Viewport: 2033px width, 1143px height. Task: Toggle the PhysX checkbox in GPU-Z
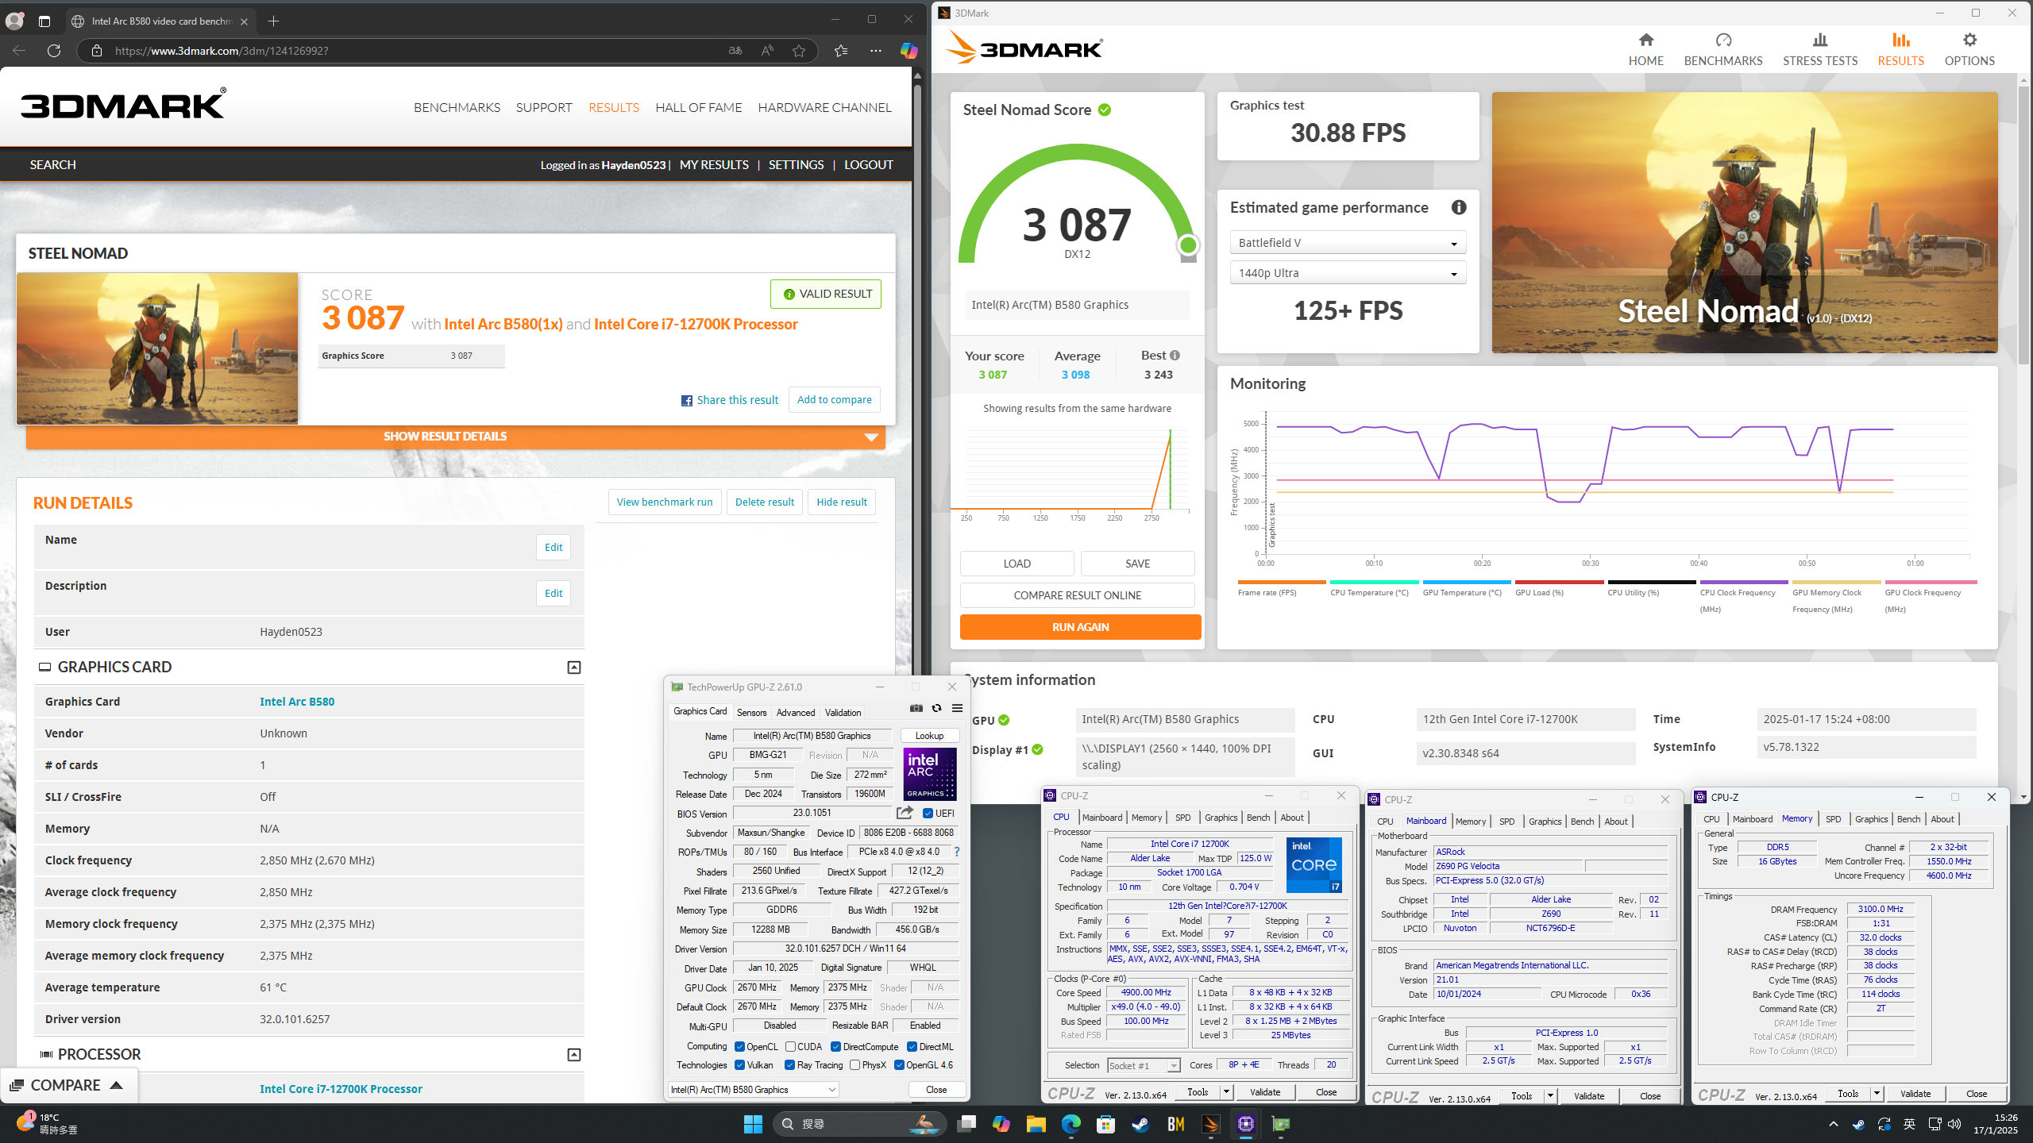coord(854,1064)
